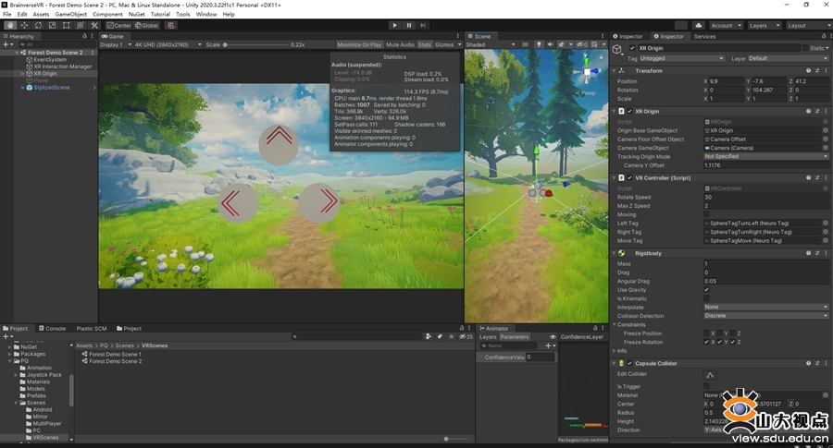Open Favorites star in Project panel
The width and height of the screenshot is (833, 448).
click(451, 336)
